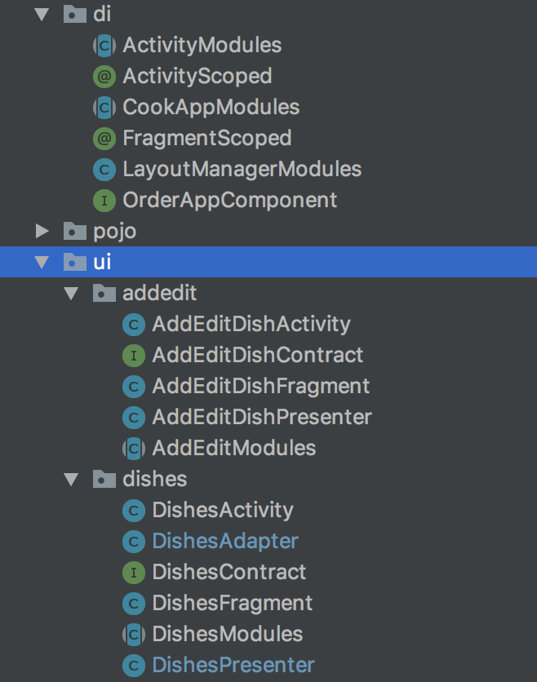Select the DishesAdapter file
Screen dimensions: 537x682
(224, 541)
